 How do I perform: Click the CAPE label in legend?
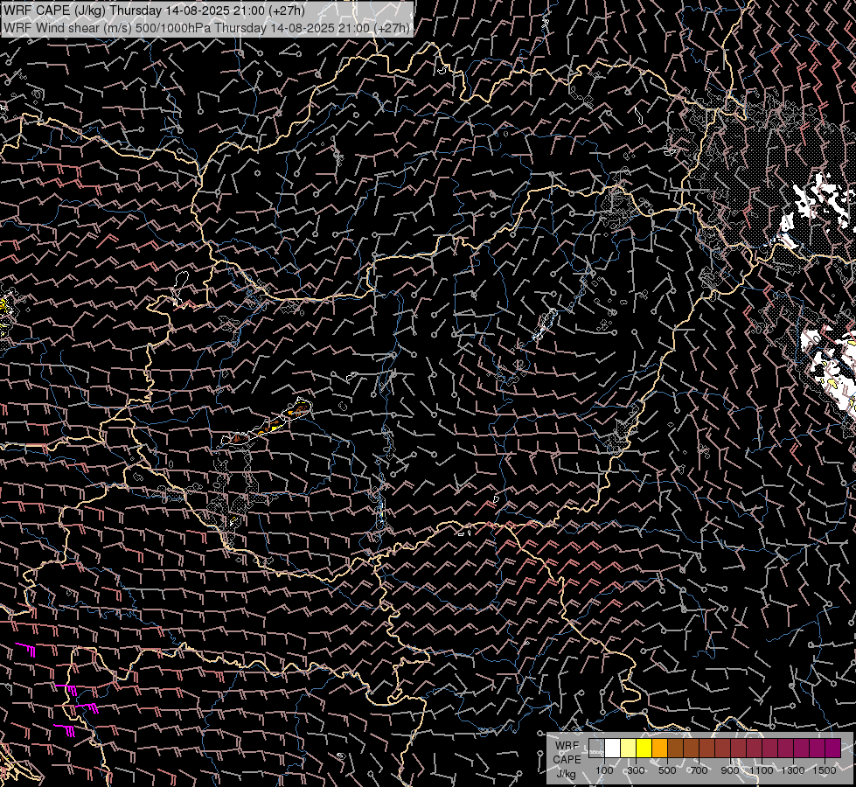pyautogui.click(x=567, y=760)
